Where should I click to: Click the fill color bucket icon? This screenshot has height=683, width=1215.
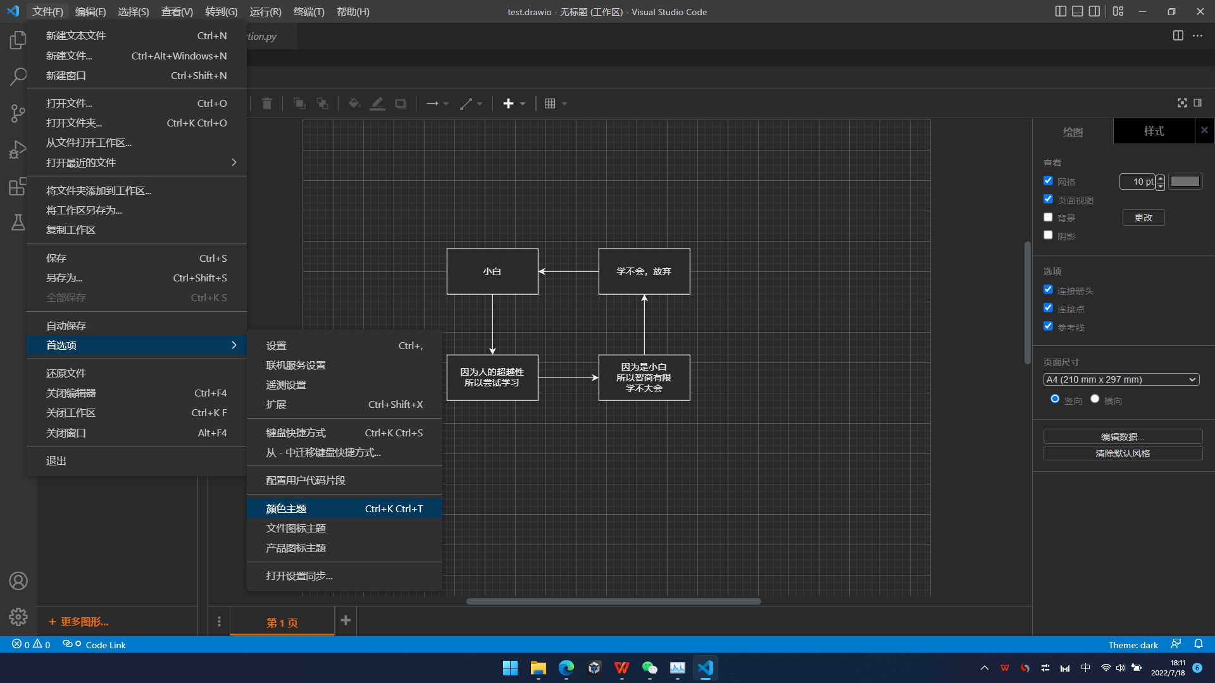[354, 104]
